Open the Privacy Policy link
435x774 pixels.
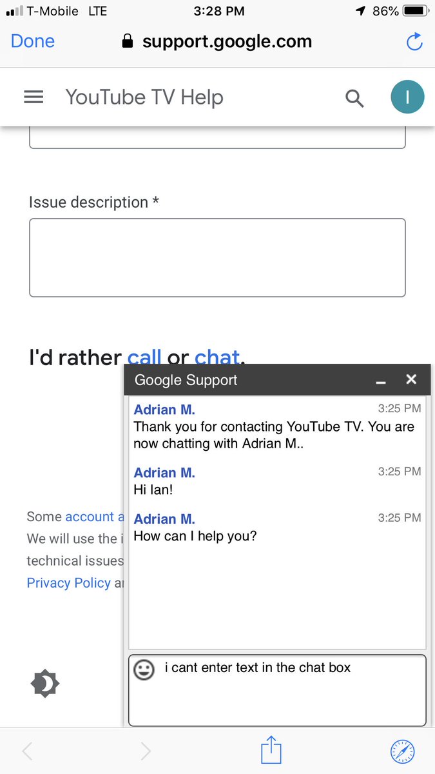(69, 582)
